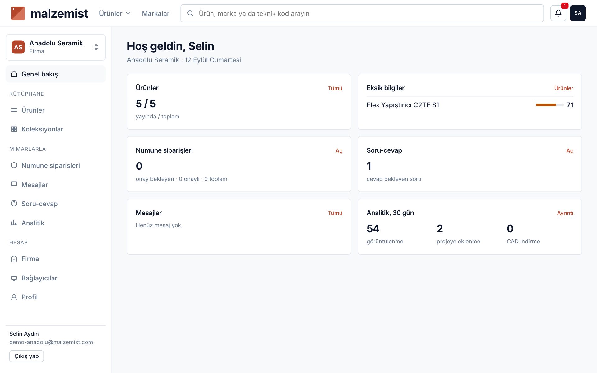The height and width of the screenshot is (373, 597).
Task: Click the Firma building icon
Action: click(14, 259)
